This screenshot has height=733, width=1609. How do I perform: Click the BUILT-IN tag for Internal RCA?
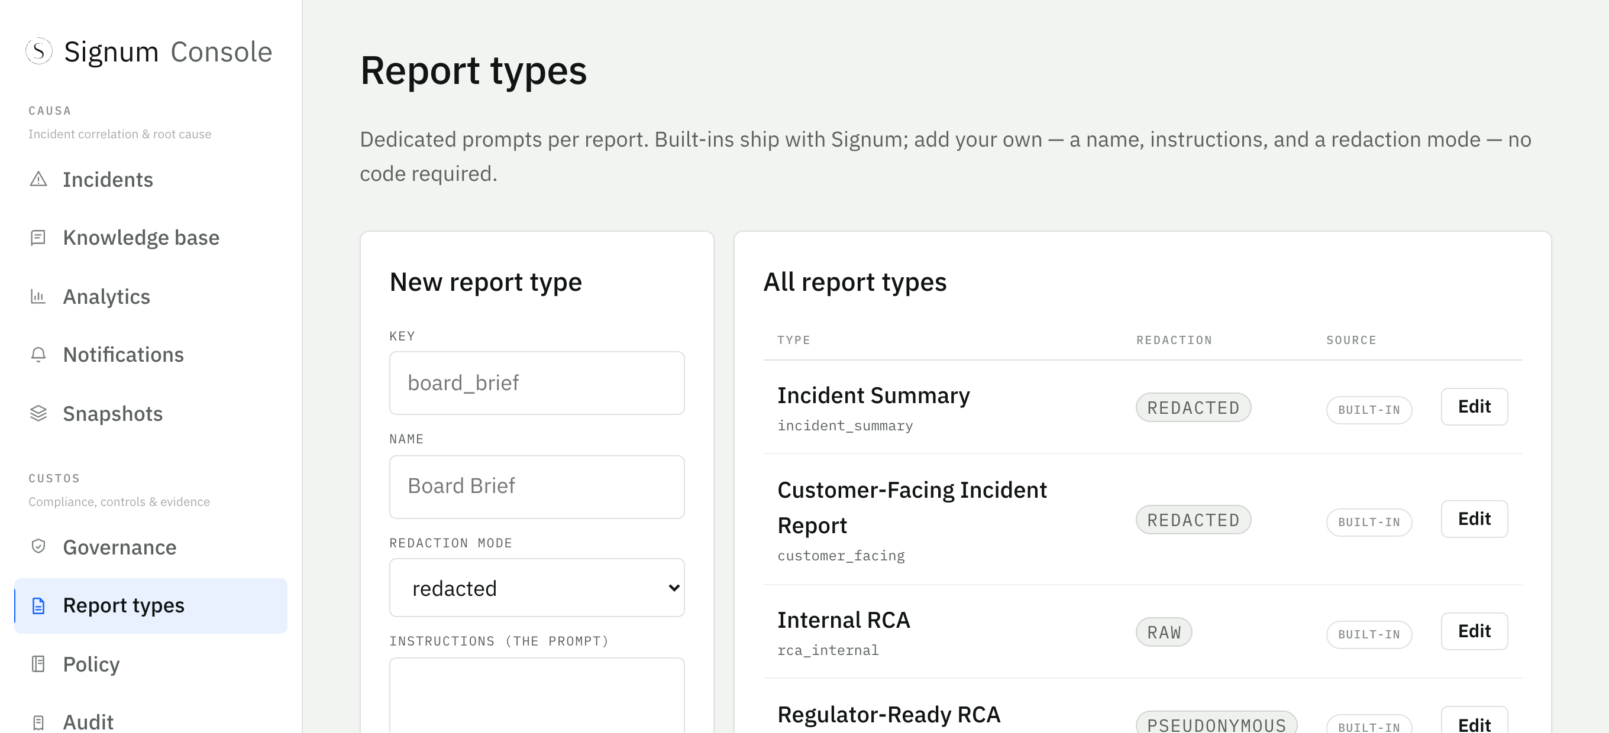1369,634
